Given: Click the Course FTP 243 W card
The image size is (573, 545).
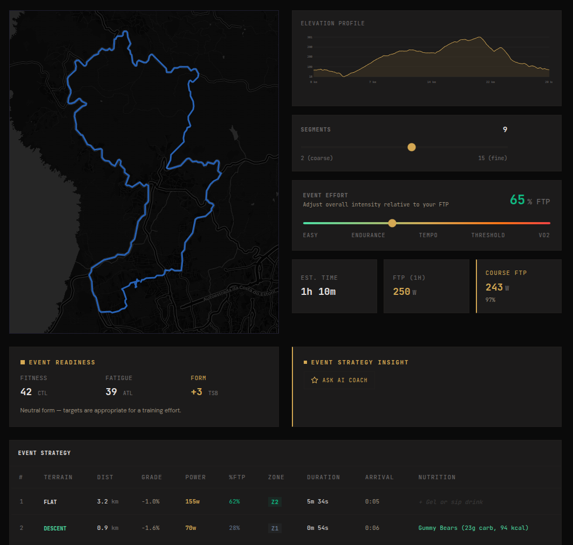Looking at the screenshot, I should pyautogui.click(x=519, y=286).
